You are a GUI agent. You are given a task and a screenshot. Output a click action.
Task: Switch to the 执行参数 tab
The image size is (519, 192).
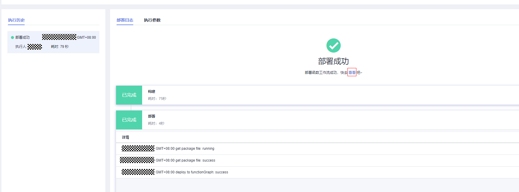pos(152,20)
